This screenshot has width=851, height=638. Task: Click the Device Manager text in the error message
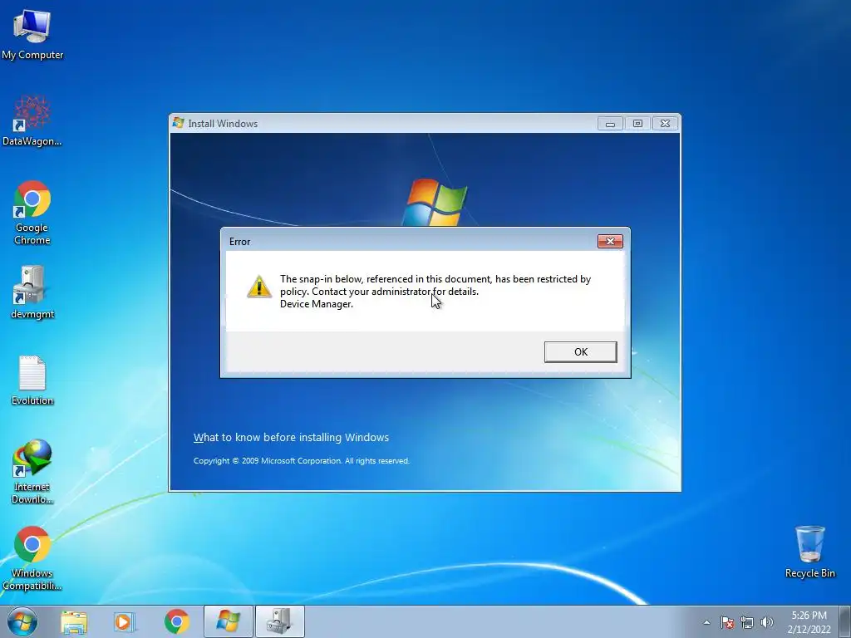[x=317, y=304]
